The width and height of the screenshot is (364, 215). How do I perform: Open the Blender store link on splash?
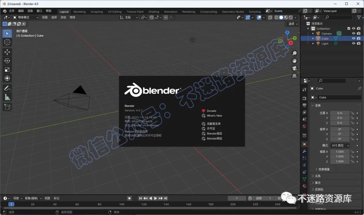pos(212,133)
